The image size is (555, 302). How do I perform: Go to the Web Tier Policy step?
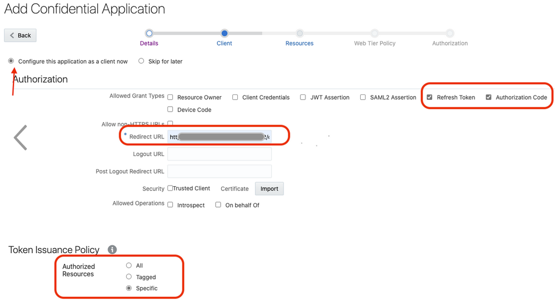[x=375, y=43]
